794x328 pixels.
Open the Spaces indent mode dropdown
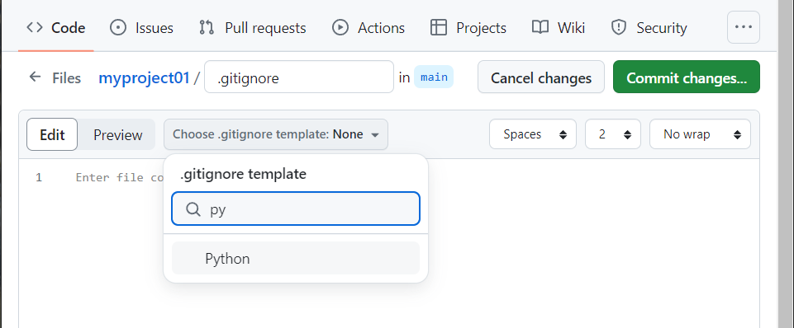pos(533,134)
